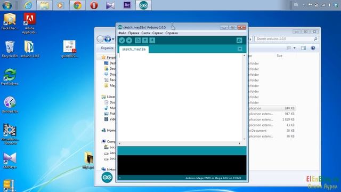Click the Arduino board and port status text
The image size is (341, 192).
tap(213, 178)
